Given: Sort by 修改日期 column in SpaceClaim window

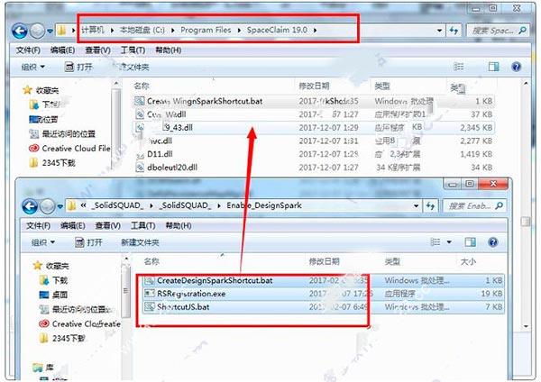Looking at the screenshot, I should point(314,86).
